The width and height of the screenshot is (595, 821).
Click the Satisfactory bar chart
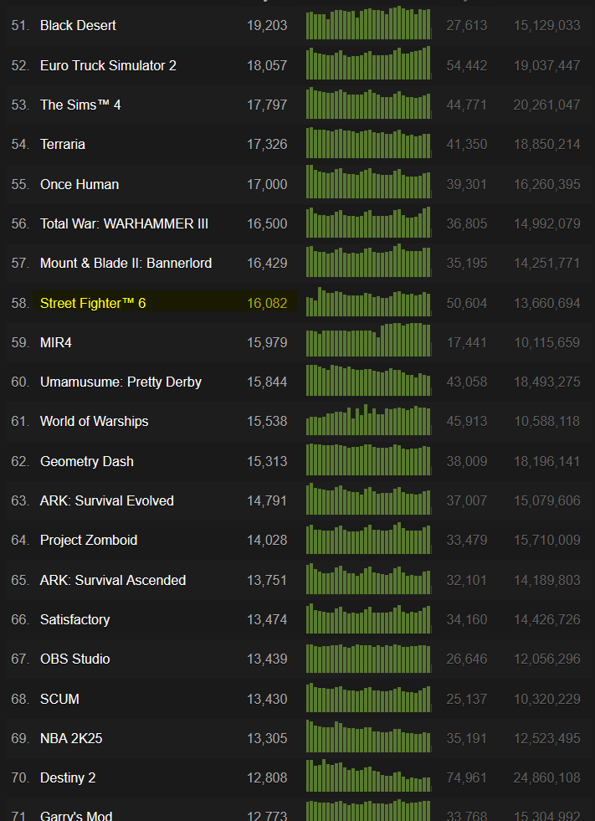[369, 618]
